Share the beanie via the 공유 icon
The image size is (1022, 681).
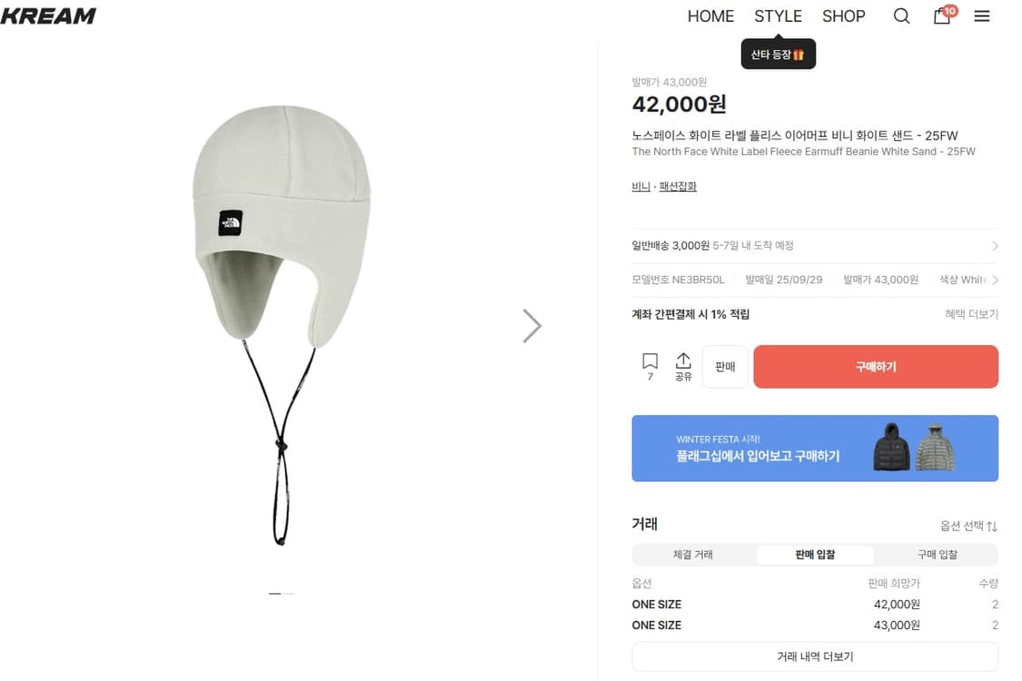pos(683,366)
